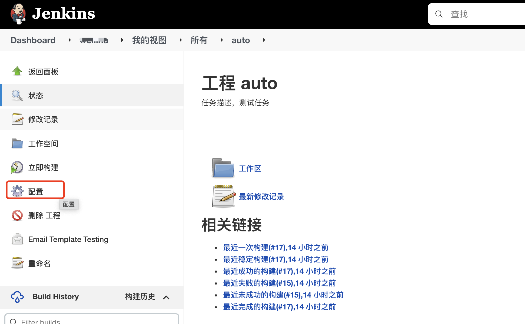This screenshot has height=324, width=525.
Task: Click the envelope Email Template Testing icon
Action: pyautogui.click(x=17, y=239)
